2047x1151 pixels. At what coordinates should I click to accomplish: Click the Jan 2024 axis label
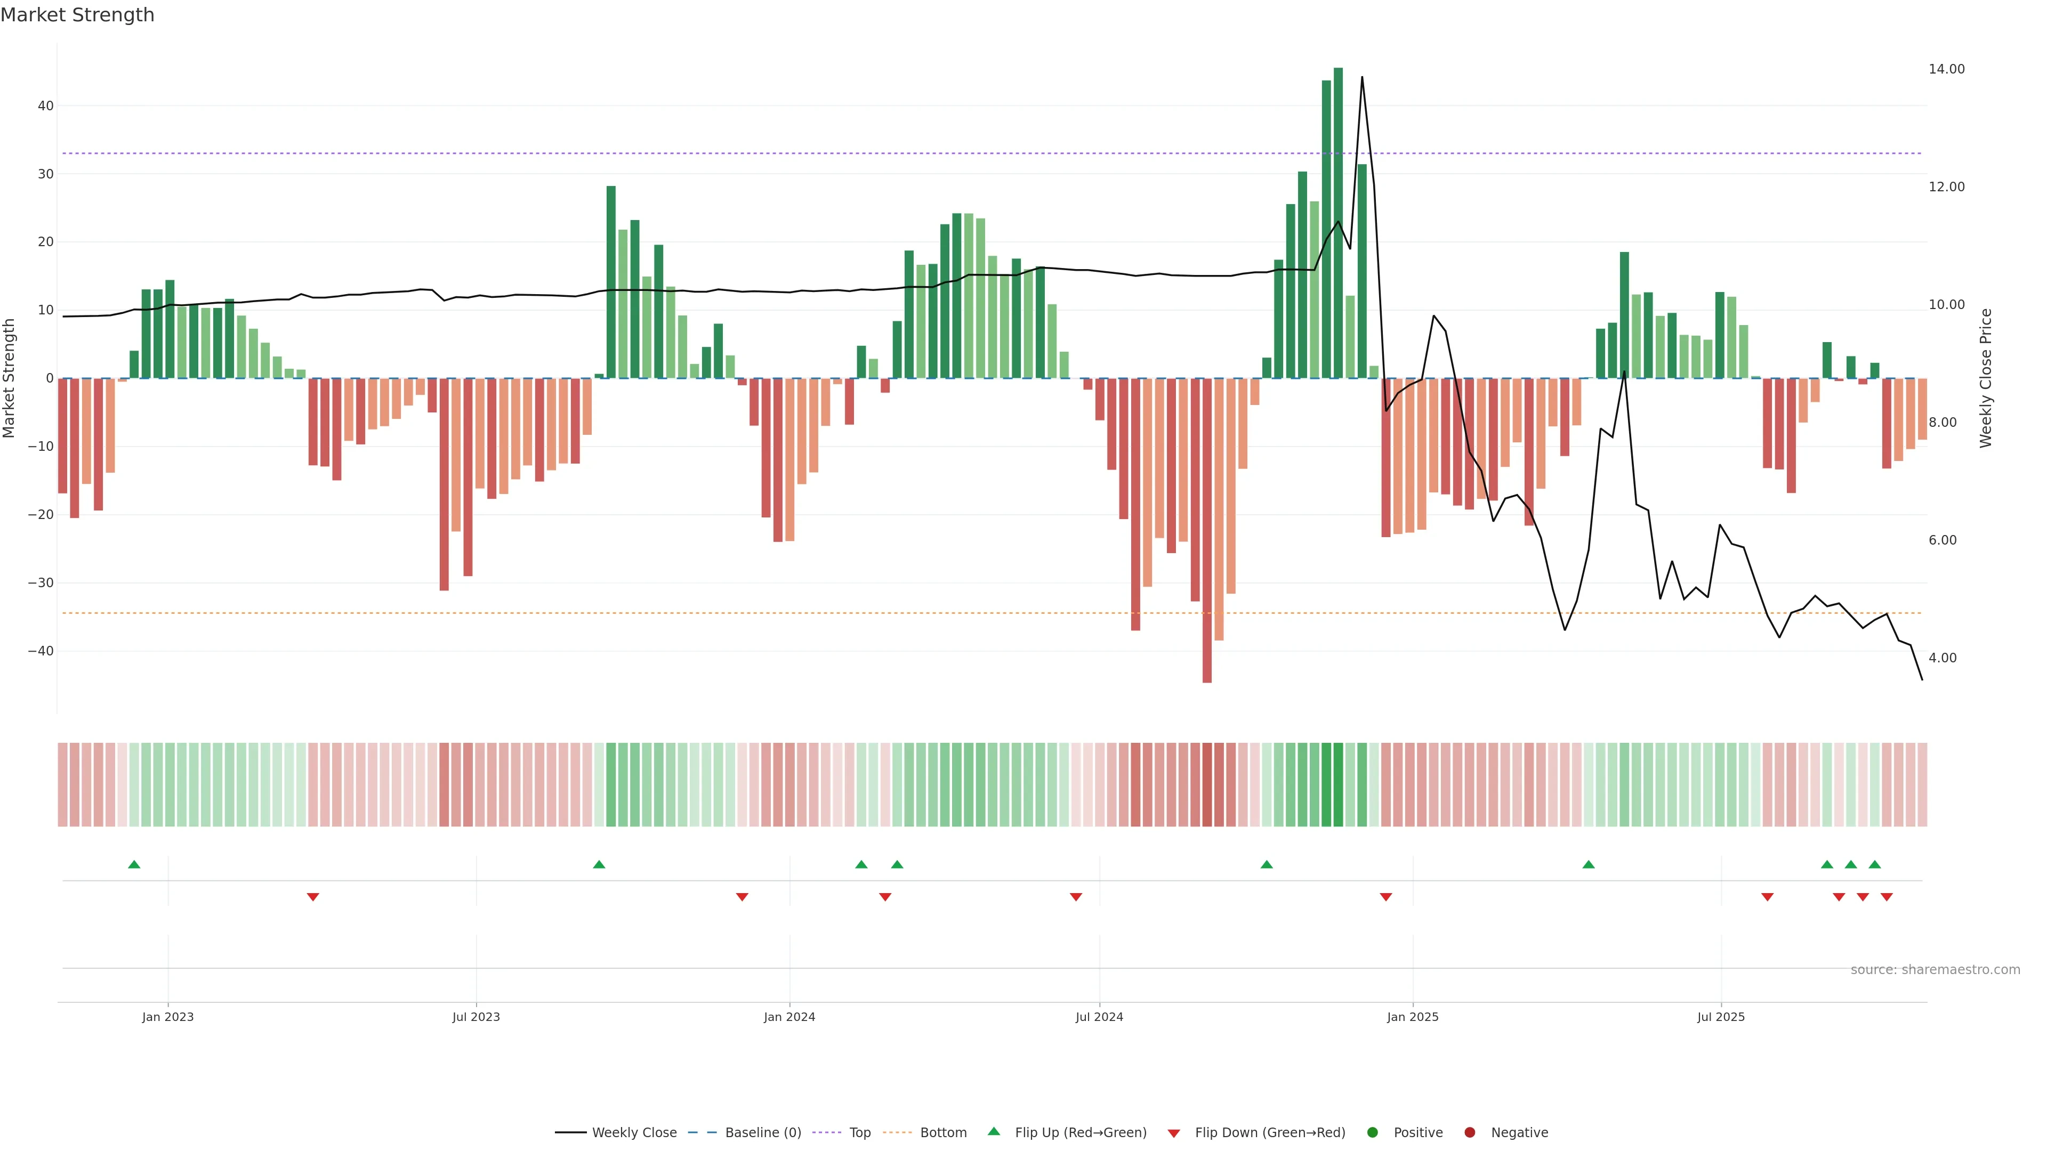(789, 1017)
